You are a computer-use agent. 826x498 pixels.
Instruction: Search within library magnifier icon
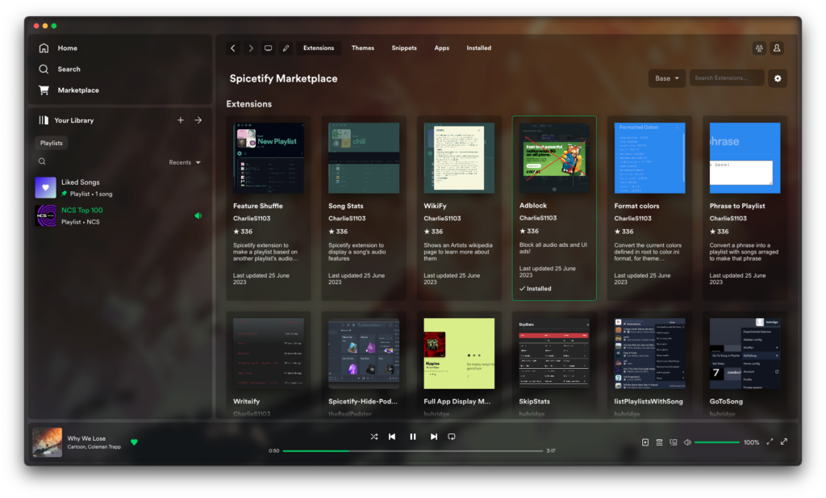[x=42, y=161]
